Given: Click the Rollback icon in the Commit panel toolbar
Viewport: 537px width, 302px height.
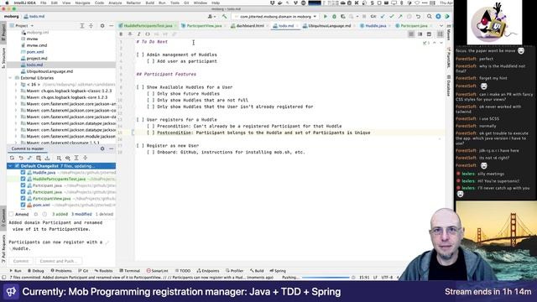Looking at the screenshot, I should click(21, 158).
